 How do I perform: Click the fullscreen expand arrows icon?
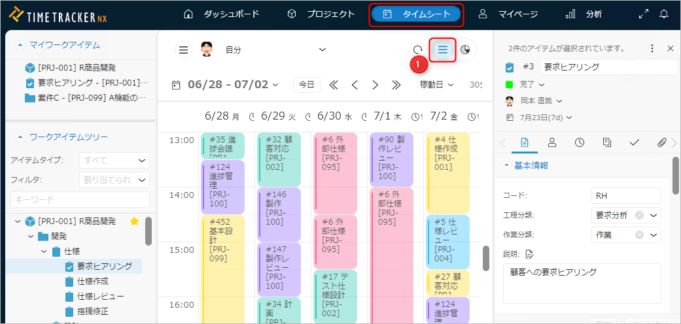[x=643, y=14]
